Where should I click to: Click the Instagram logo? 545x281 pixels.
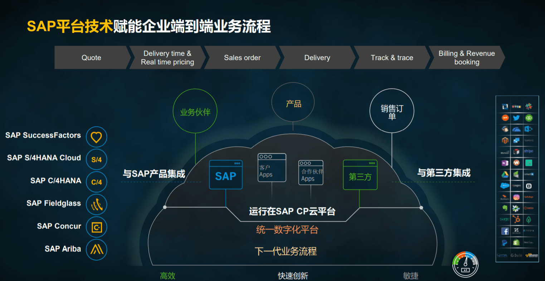[x=516, y=197]
